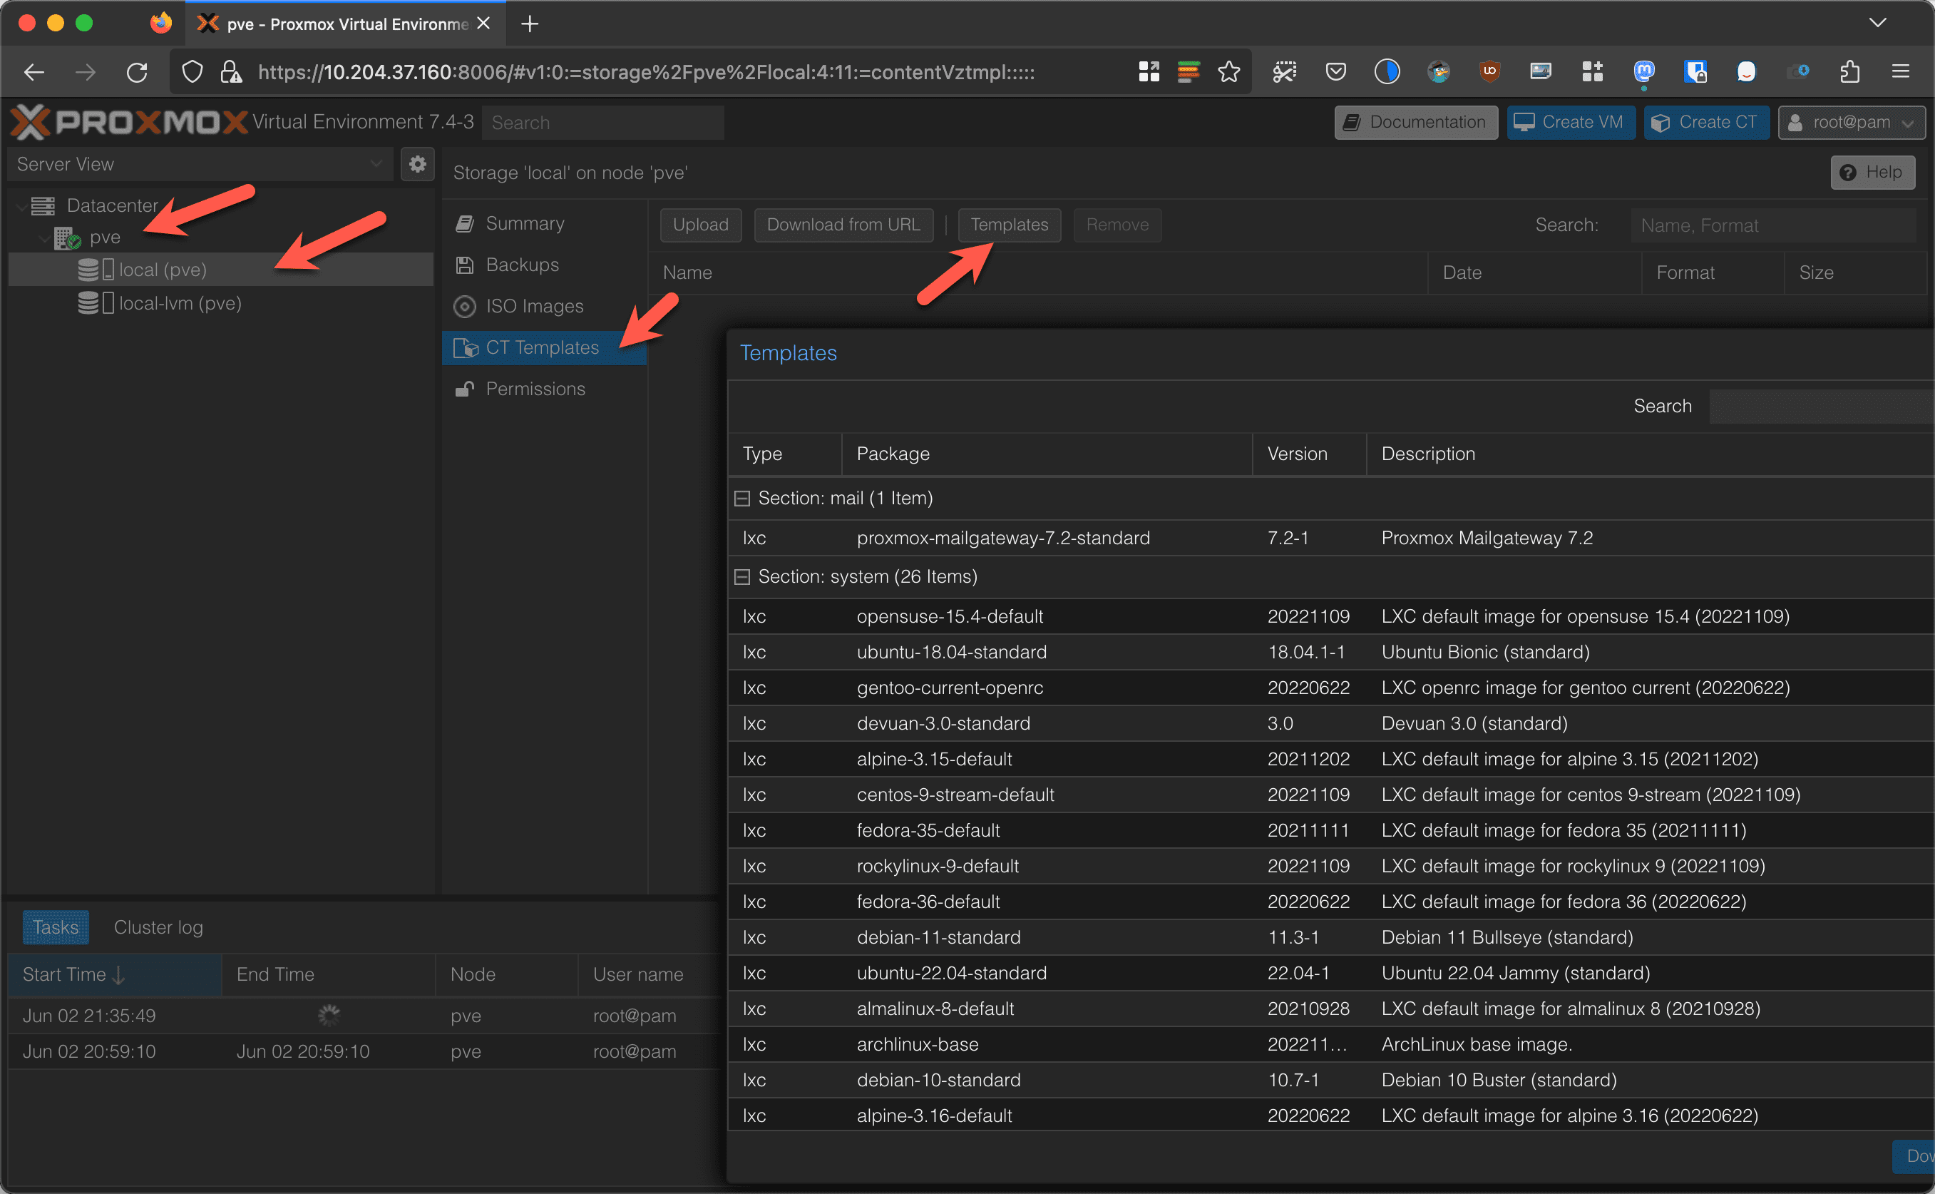Click the tracking protection shield icon
This screenshot has width=1935, height=1194.
[x=192, y=73]
